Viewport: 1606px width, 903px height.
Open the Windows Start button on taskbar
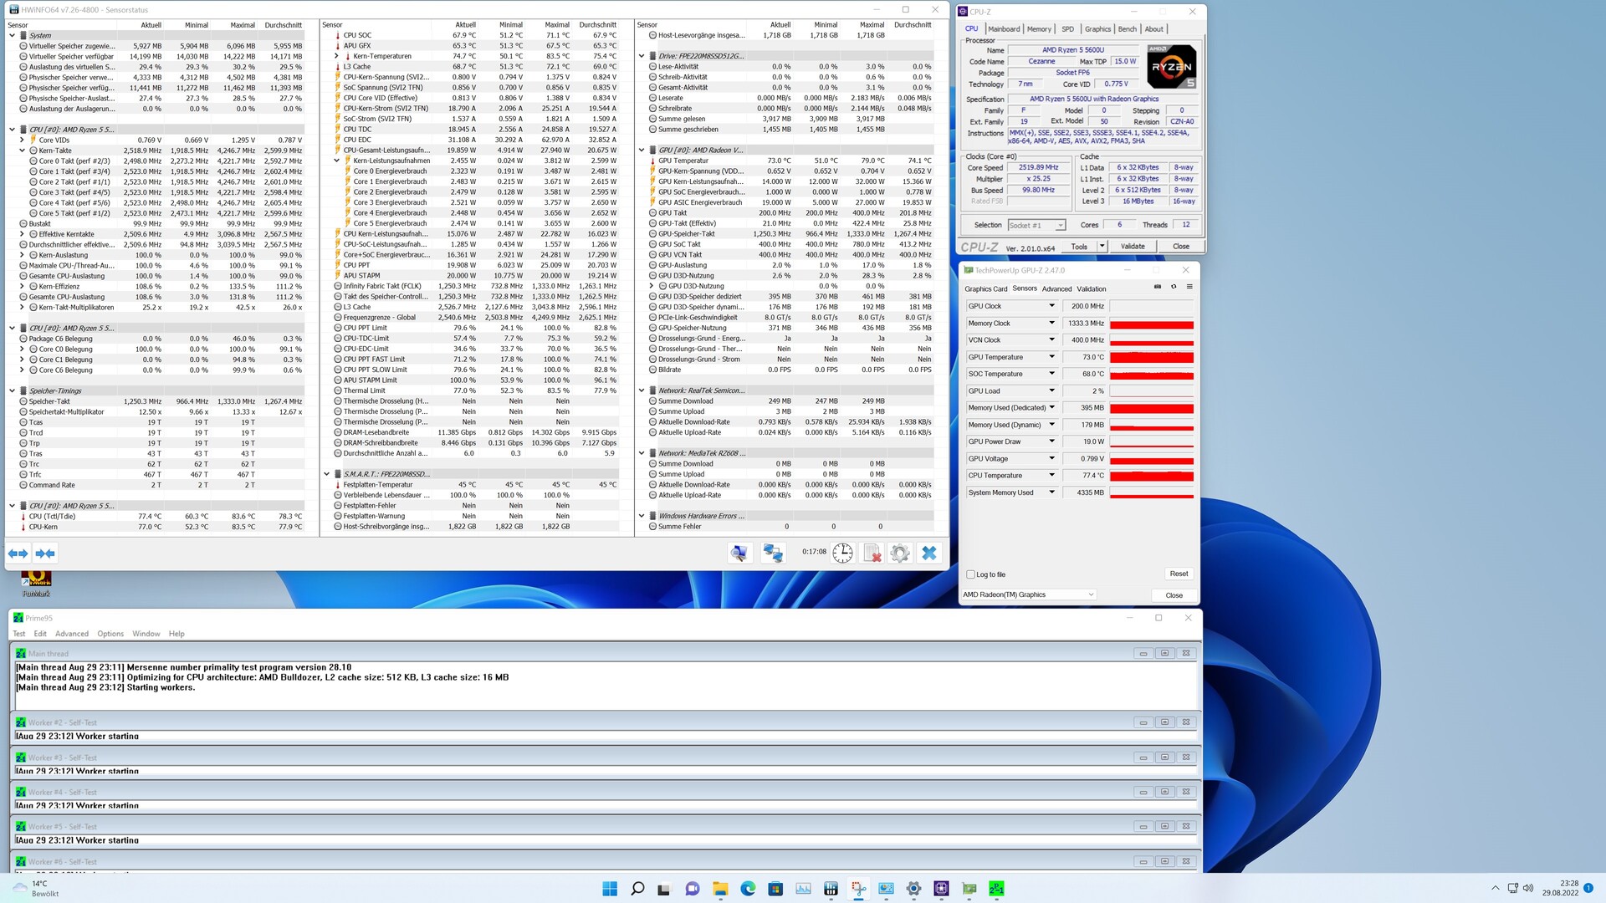[x=610, y=889]
